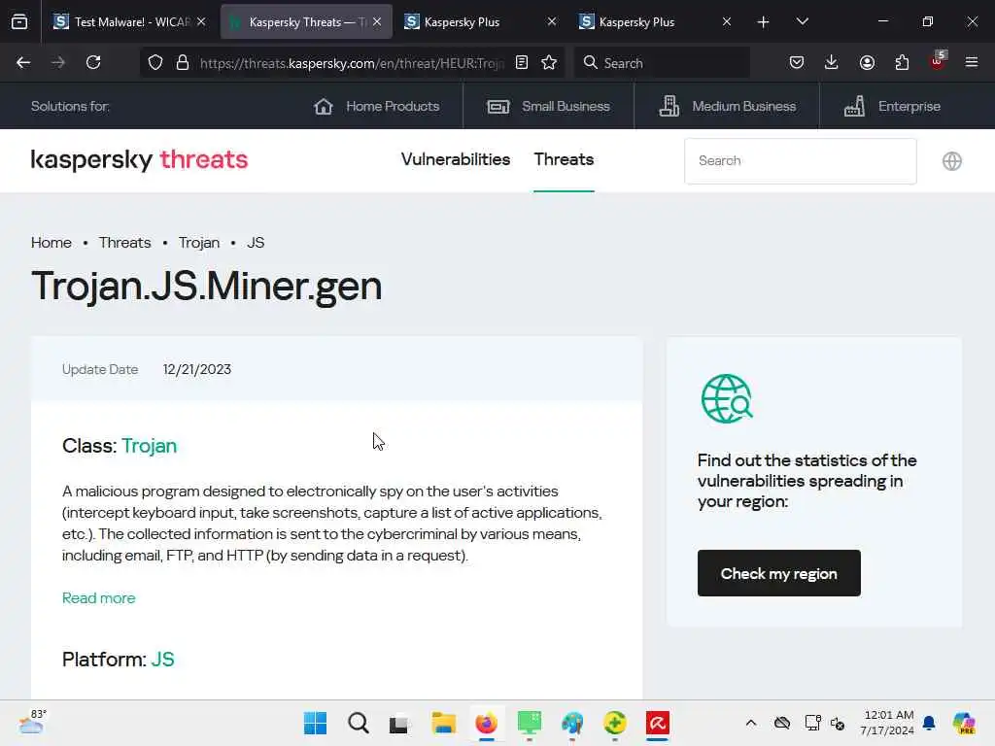The width and height of the screenshot is (995, 746).
Task: Open Windows taskbar Search
Action: [359, 723]
